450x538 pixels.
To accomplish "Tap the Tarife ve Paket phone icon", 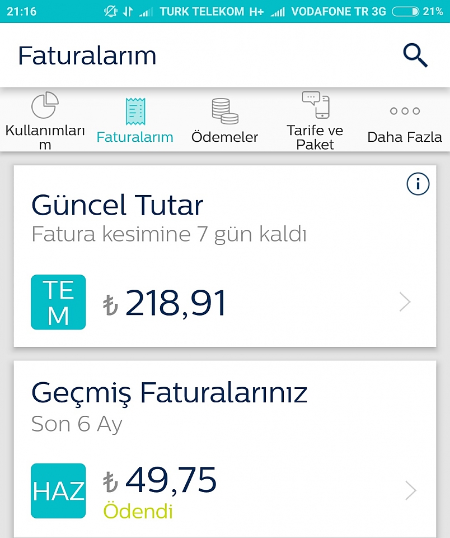I will pyautogui.click(x=316, y=105).
